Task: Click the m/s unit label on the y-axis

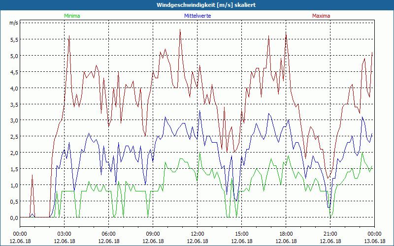Action: [14, 23]
